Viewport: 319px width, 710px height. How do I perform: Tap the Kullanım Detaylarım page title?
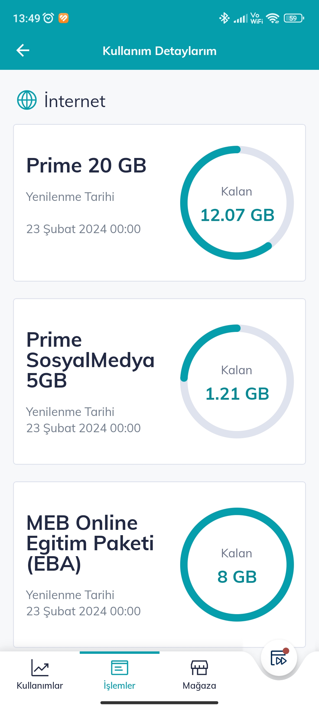159,51
